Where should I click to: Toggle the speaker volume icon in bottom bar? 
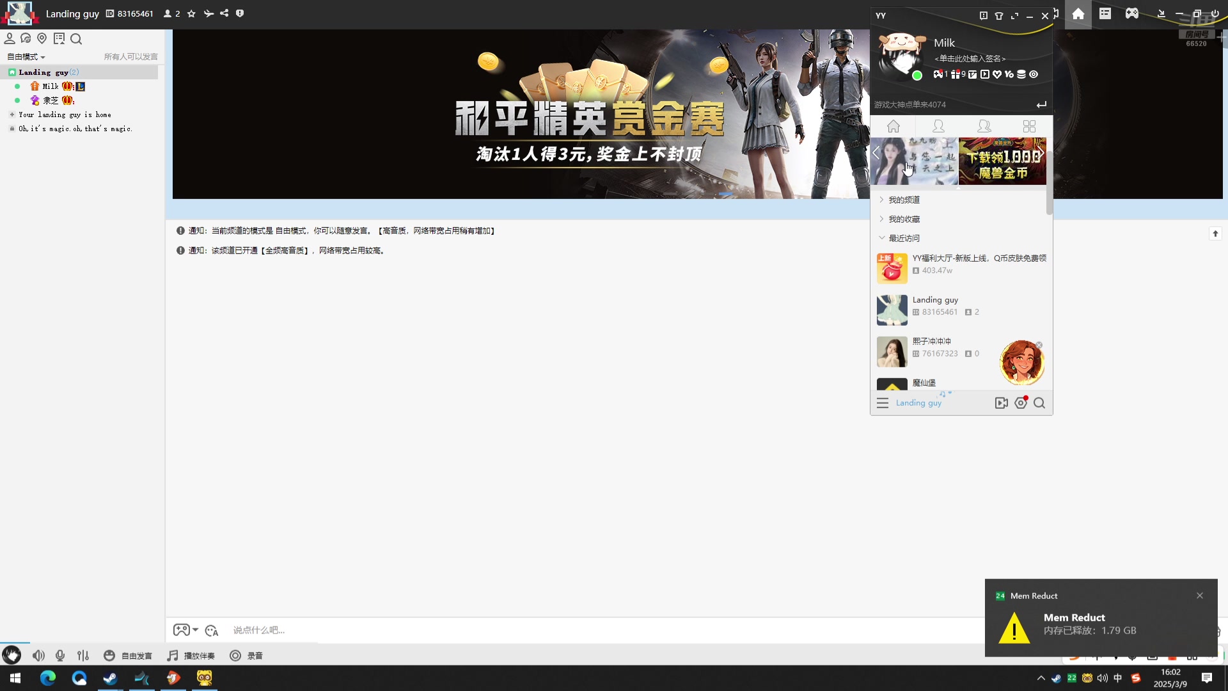click(x=39, y=656)
